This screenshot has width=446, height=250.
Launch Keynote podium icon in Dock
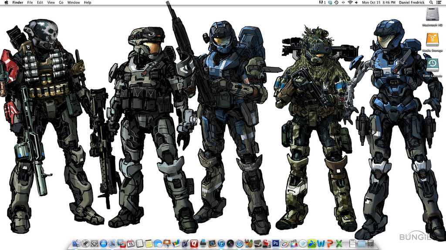(x=167, y=243)
